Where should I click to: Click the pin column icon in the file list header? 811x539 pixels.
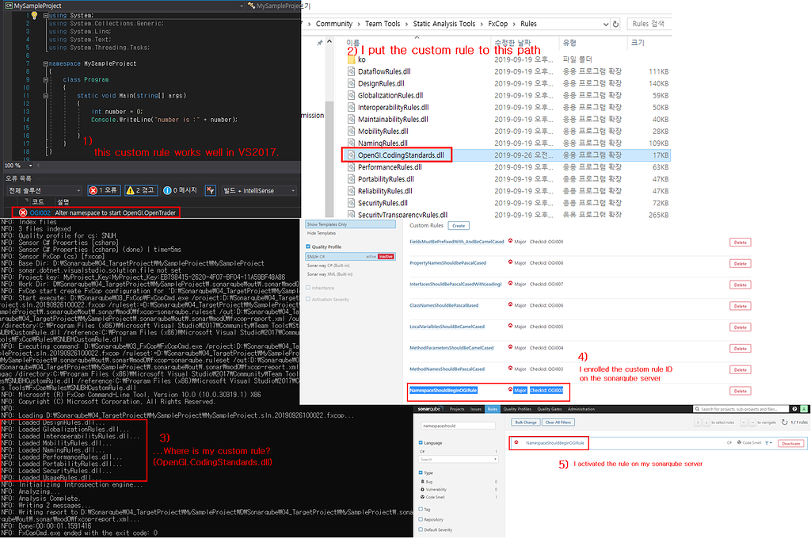318,43
